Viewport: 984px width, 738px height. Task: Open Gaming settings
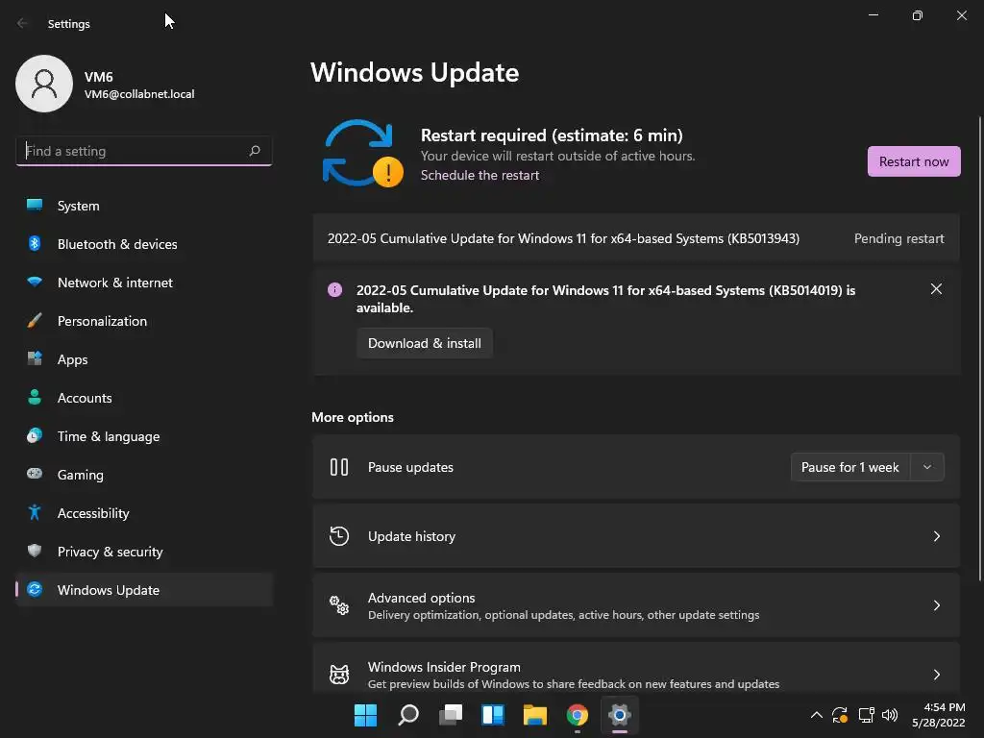tap(144, 474)
